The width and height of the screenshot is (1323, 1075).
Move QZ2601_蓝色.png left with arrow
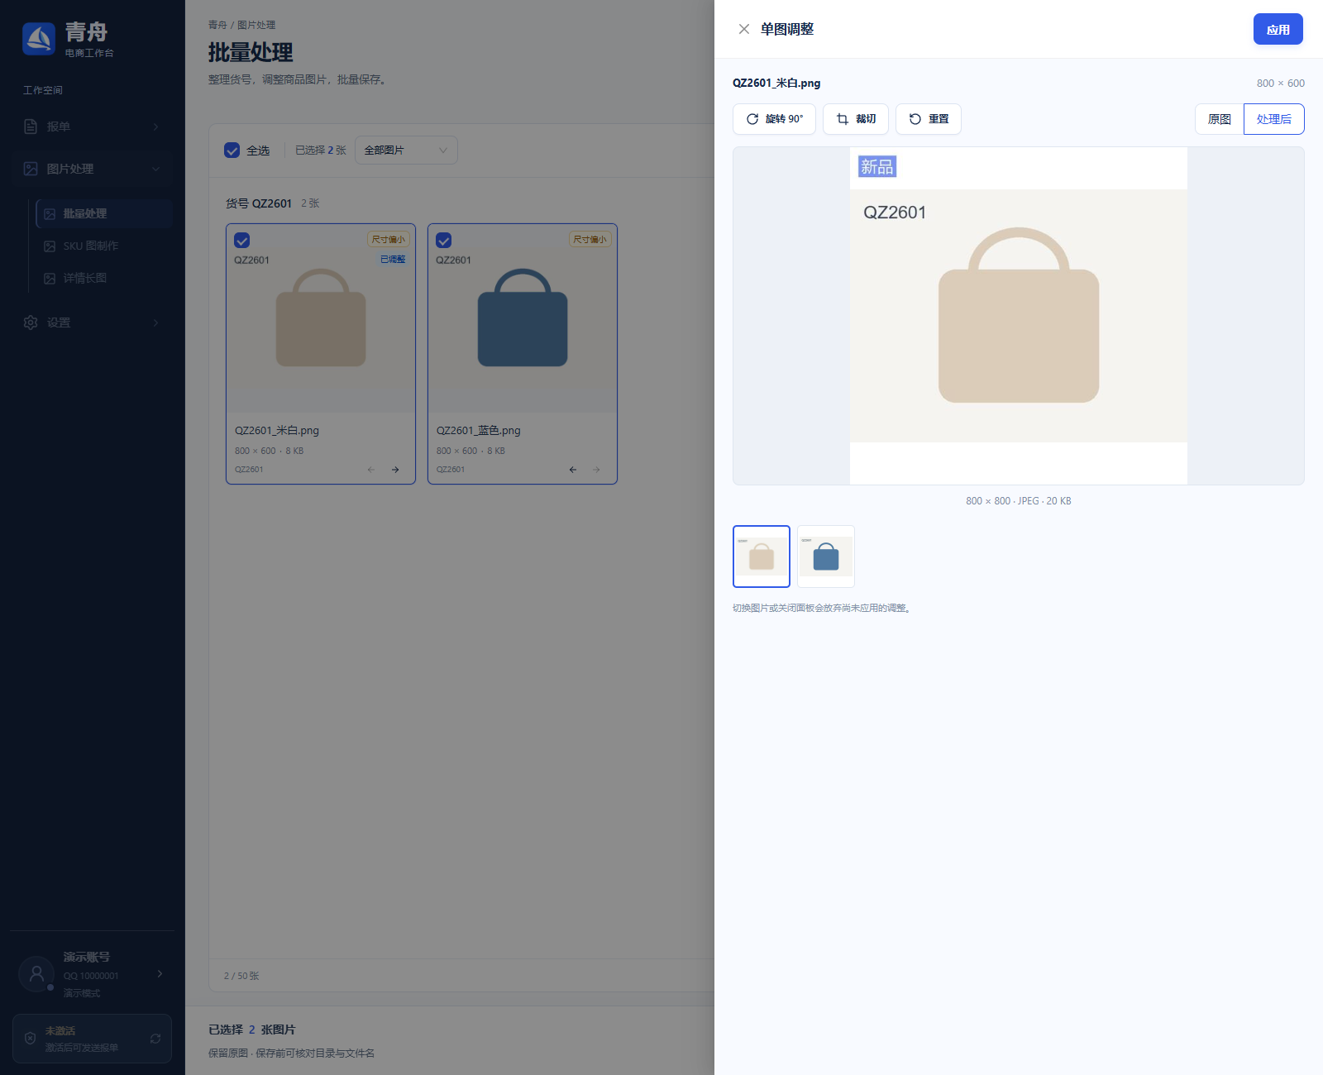[x=573, y=470]
